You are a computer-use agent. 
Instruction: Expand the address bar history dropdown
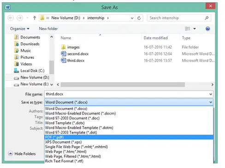[x=132, y=18]
